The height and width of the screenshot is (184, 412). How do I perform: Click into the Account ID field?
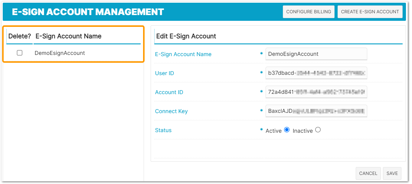[x=316, y=92]
